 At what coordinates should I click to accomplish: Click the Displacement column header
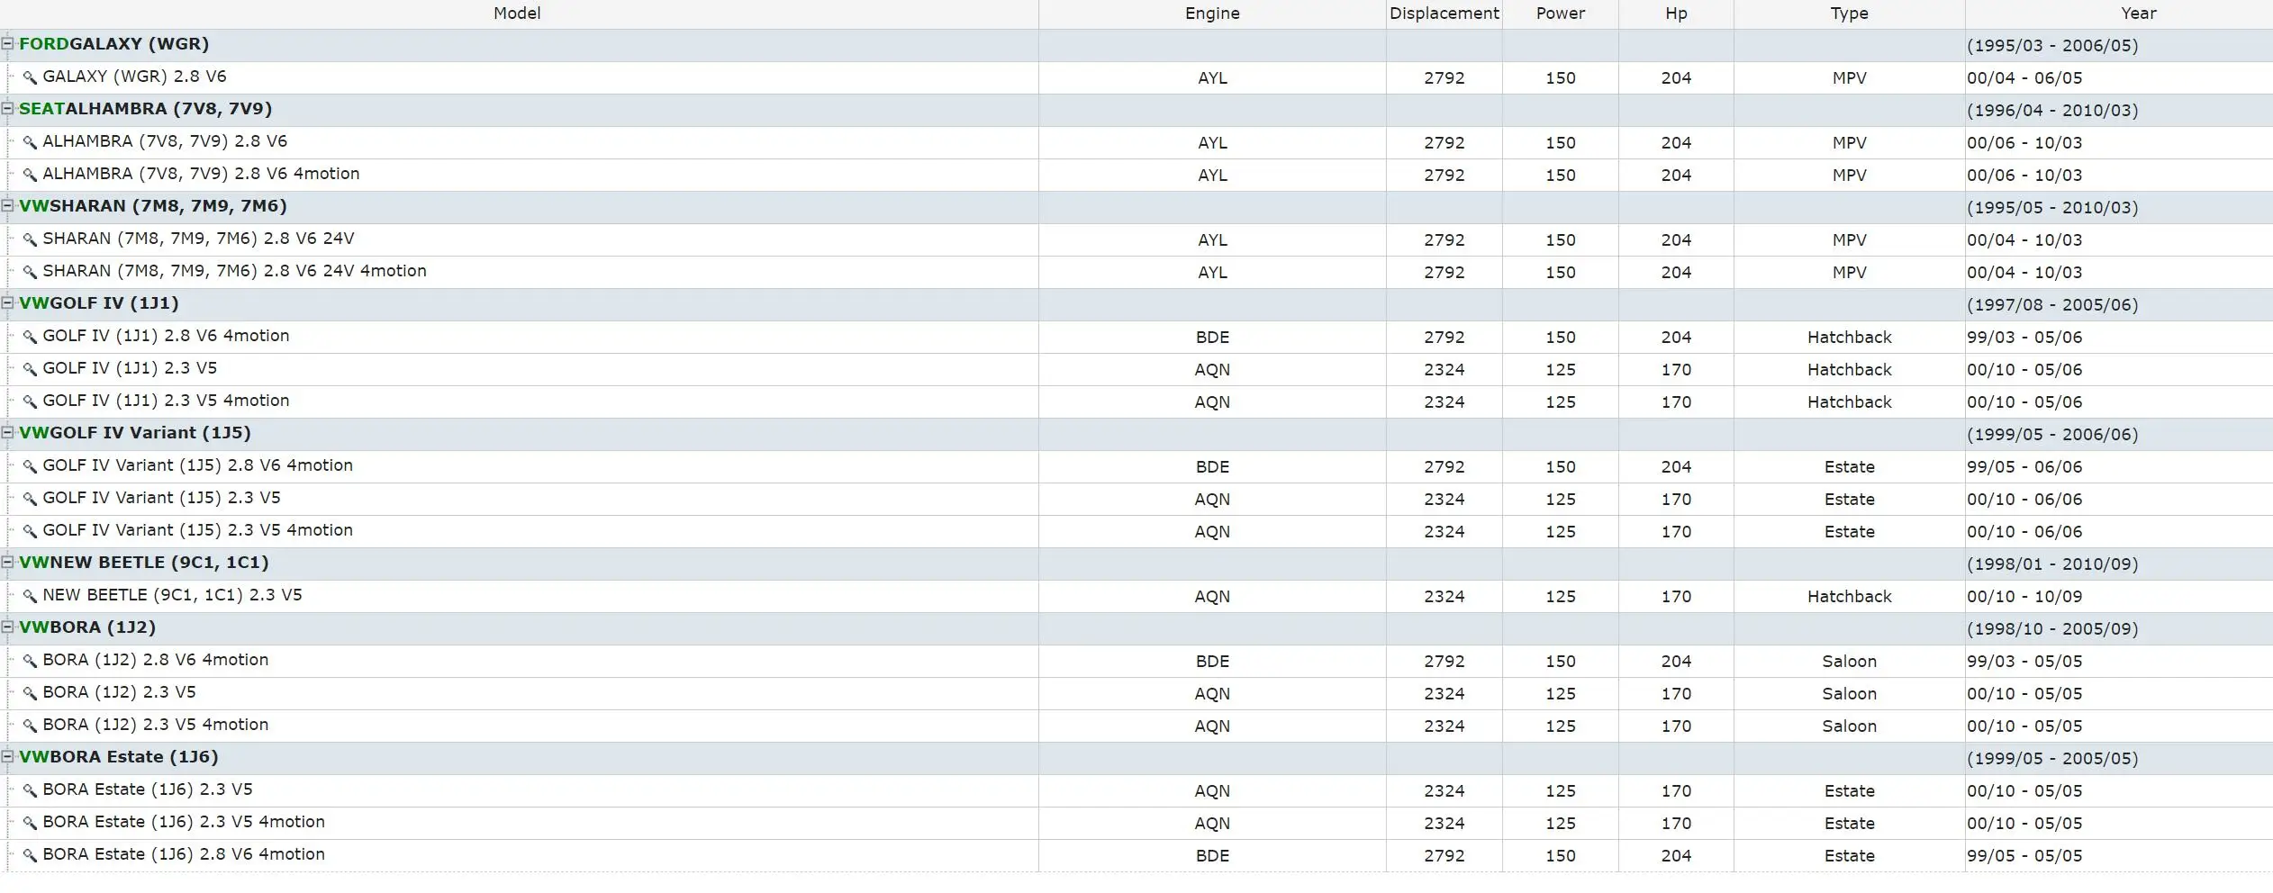click(1444, 14)
